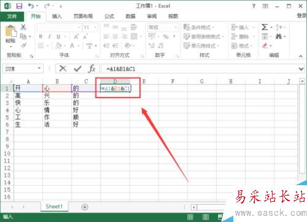Screen dimensions: 307x222
Task: Open Conditional Formatting dropdown
Action: click(x=199, y=27)
